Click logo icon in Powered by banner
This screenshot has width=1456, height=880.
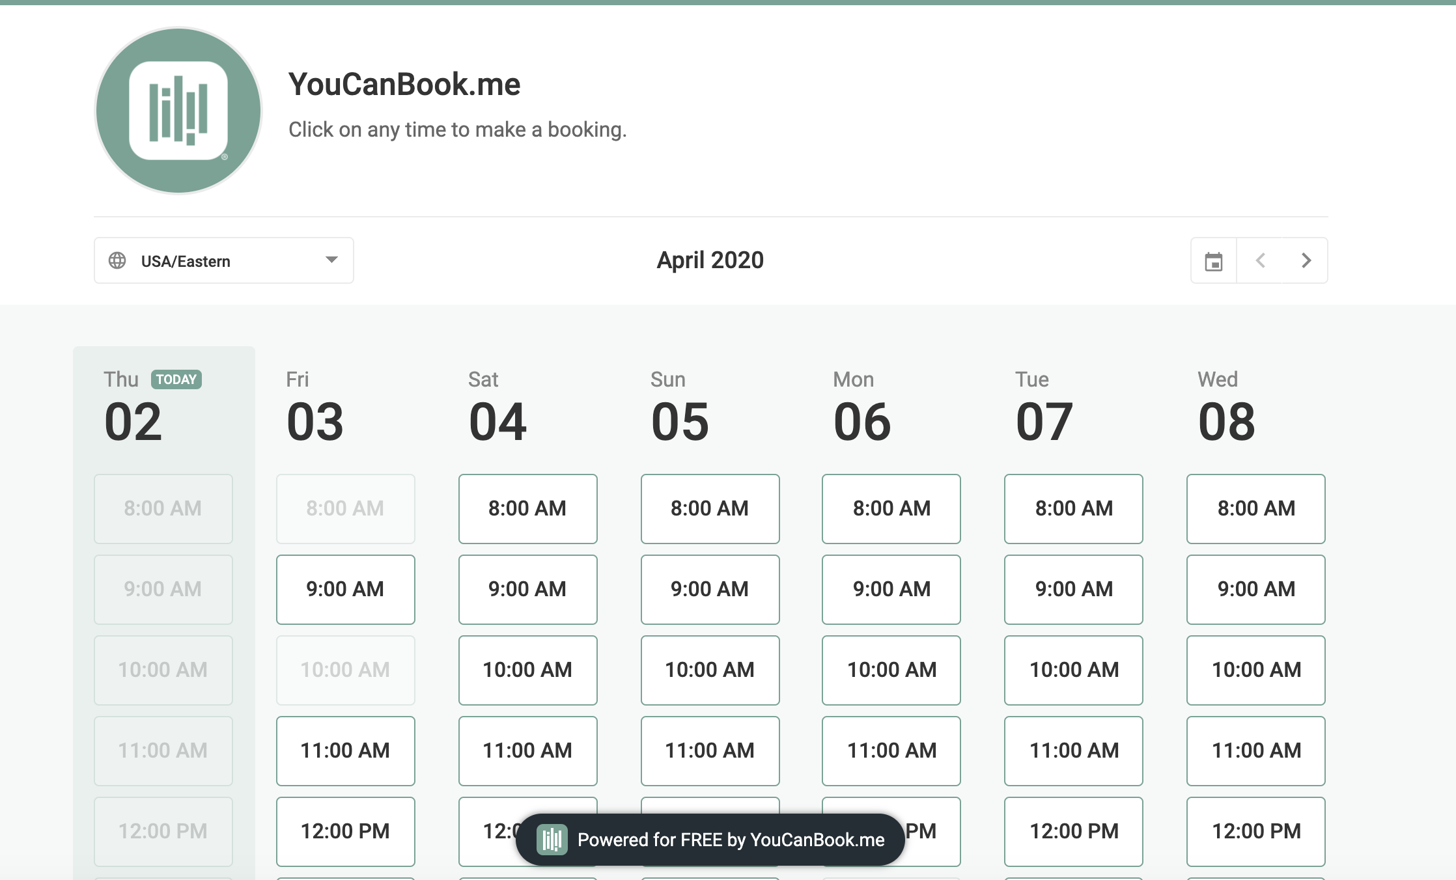click(552, 840)
